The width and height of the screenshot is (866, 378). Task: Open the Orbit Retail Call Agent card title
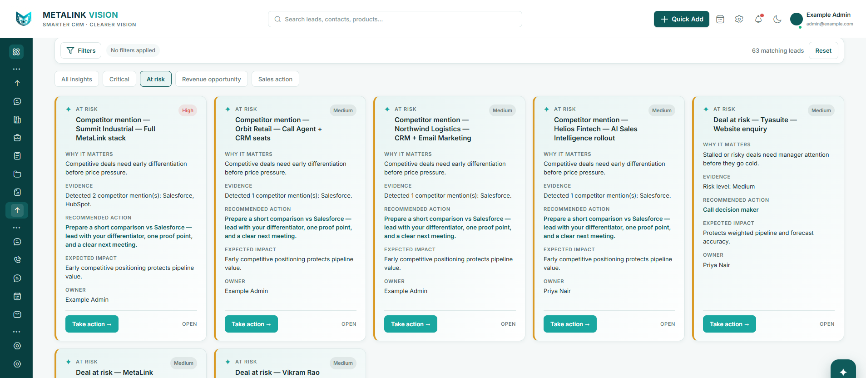(x=278, y=129)
